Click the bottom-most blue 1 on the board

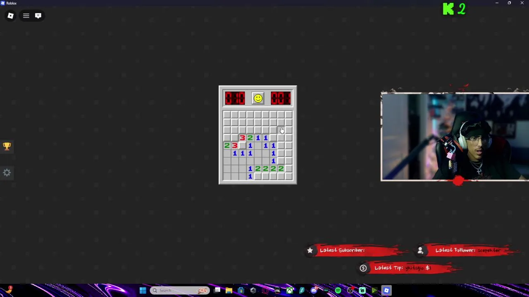coord(250,177)
